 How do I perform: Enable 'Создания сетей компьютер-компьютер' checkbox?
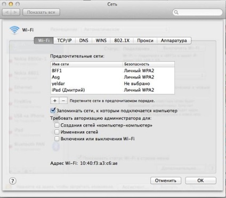tap(57, 125)
